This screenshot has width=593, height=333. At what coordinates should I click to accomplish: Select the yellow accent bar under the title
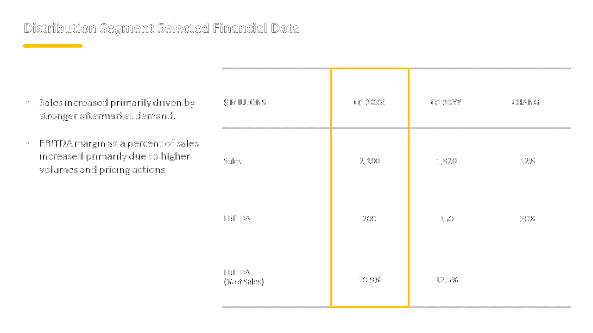coord(53,46)
